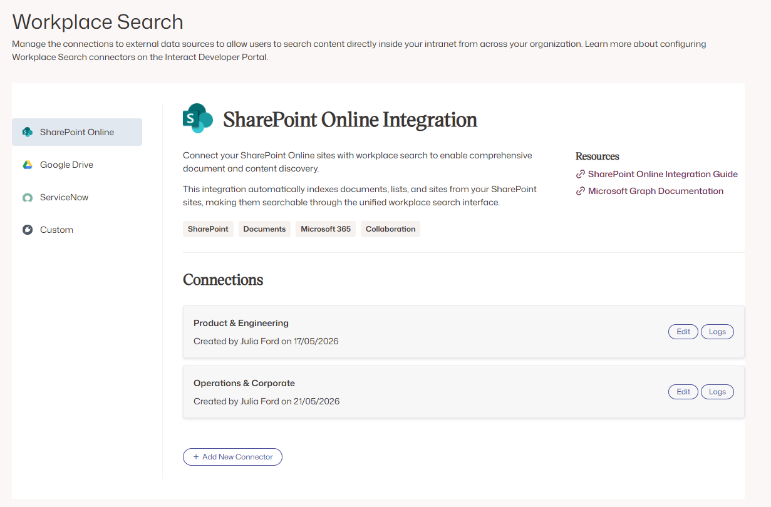Click the link icon beside SharePoint Online Integration Guide
This screenshot has width=771, height=507.
(x=581, y=174)
